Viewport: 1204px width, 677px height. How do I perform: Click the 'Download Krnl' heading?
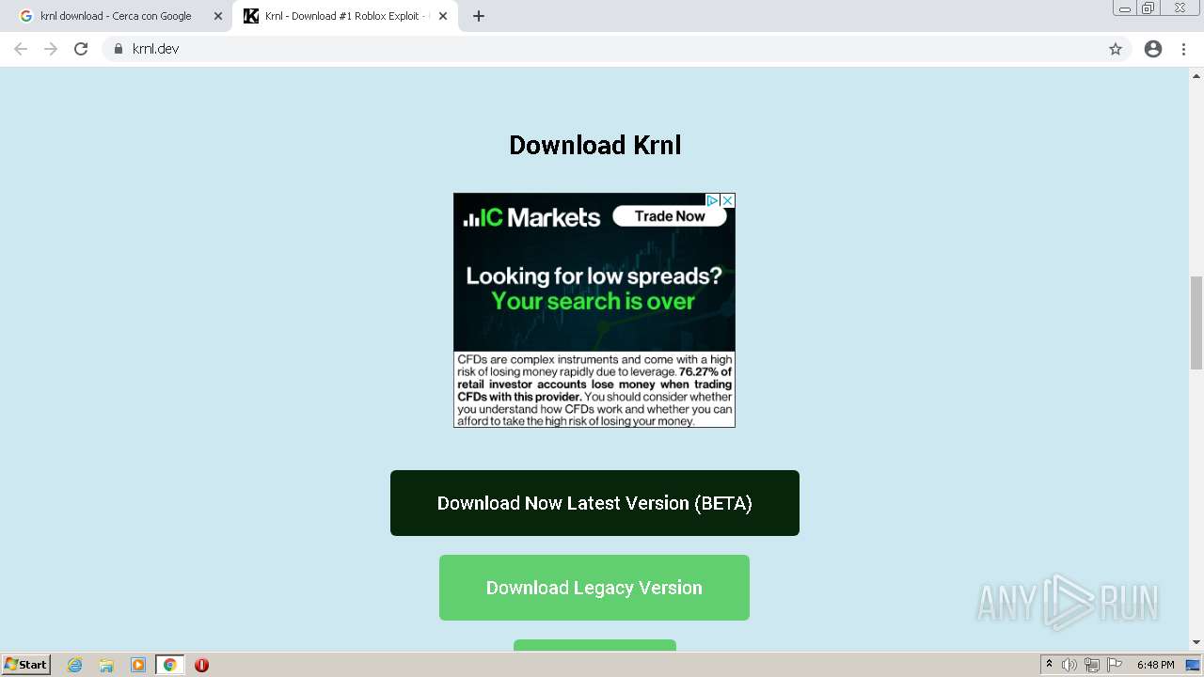point(594,145)
